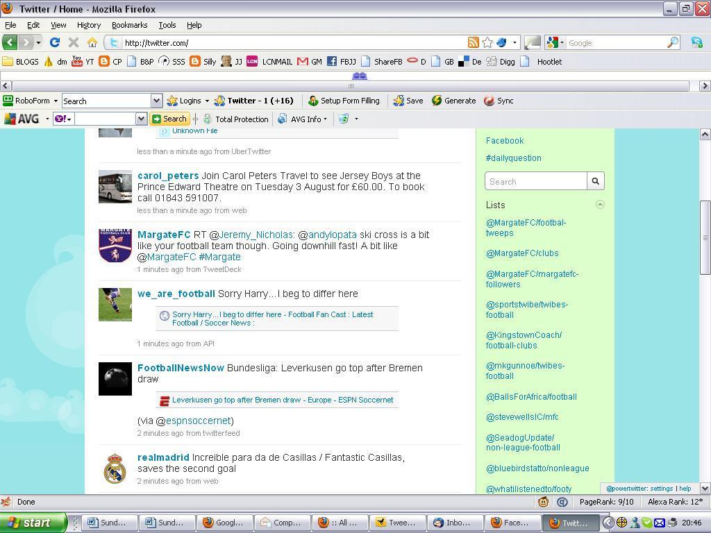Viewport: 711px width, 533px height.
Task: Click the page vertical scrollbar thumb
Action: 705,237
